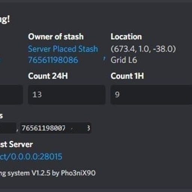
Task: Select the Count 24H value box showing 13
Action: [x=67, y=95]
